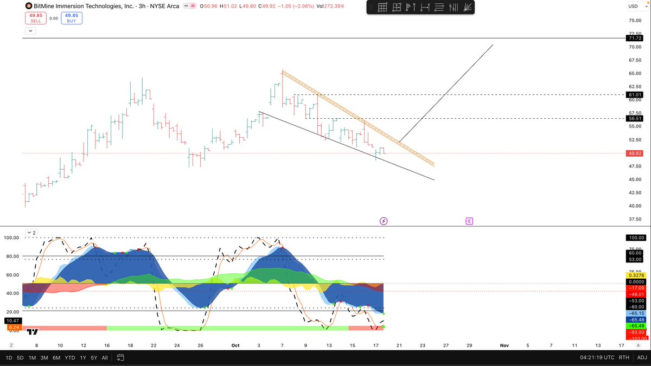The width and height of the screenshot is (651, 366).
Task: Select the 6M time range
Action: coord(57,358)
